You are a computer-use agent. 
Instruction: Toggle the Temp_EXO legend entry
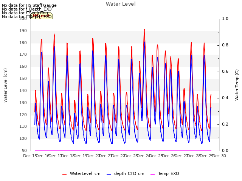165,173
